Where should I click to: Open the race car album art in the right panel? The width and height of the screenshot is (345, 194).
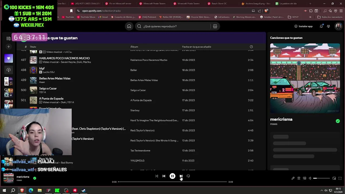[x=305, y=78]
